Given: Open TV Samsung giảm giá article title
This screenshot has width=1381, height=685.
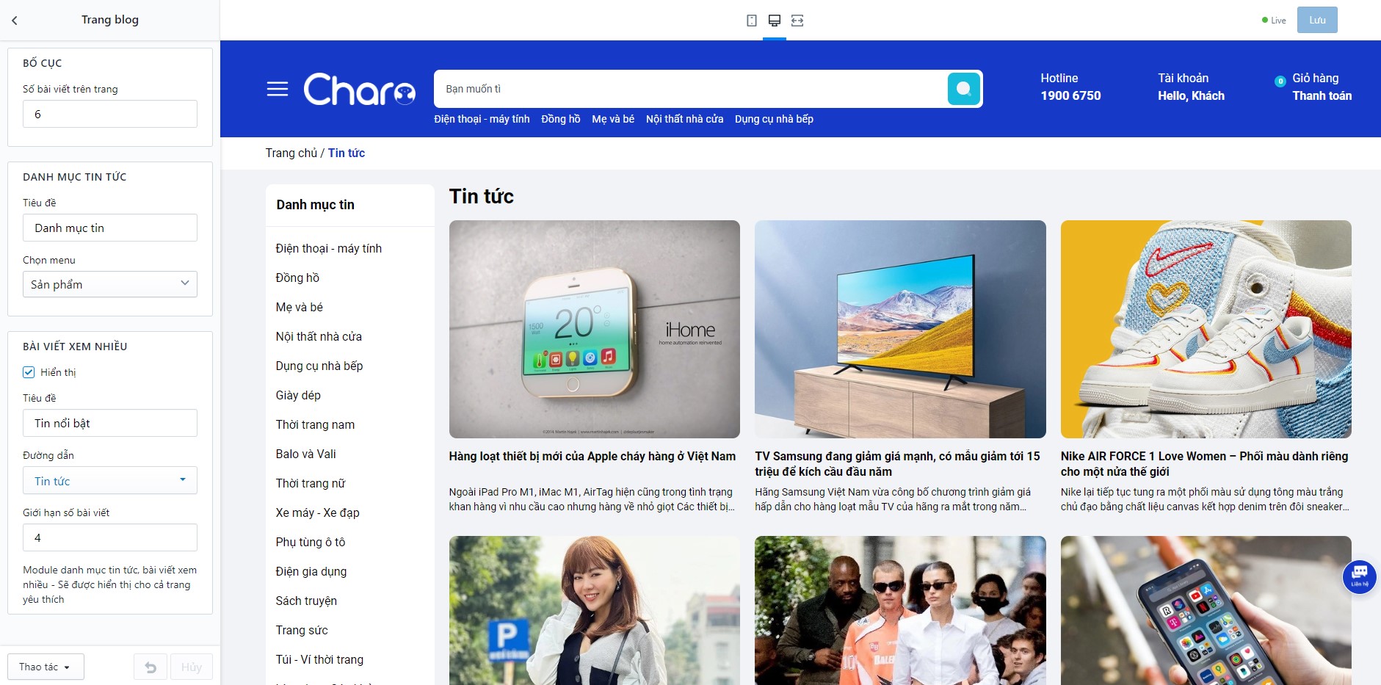Looking at the screenshot, I should pyautogui.click(x=897, y=464).
